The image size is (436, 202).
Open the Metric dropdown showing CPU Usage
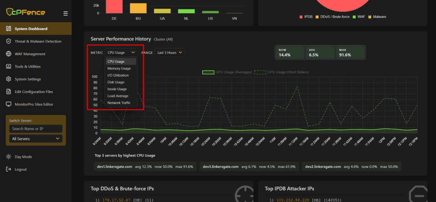pos(121,53)
